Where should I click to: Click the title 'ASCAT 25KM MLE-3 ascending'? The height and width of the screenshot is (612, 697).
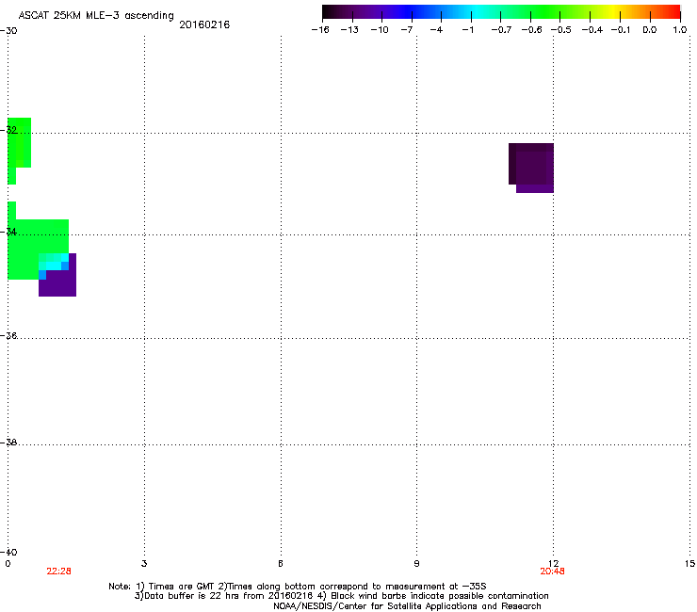(x=96, y=16)
